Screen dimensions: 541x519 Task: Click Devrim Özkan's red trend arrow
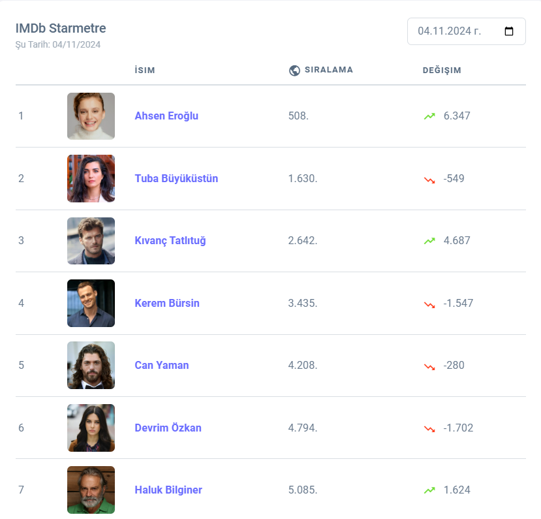pyautogui.click(x=429, y=428)
